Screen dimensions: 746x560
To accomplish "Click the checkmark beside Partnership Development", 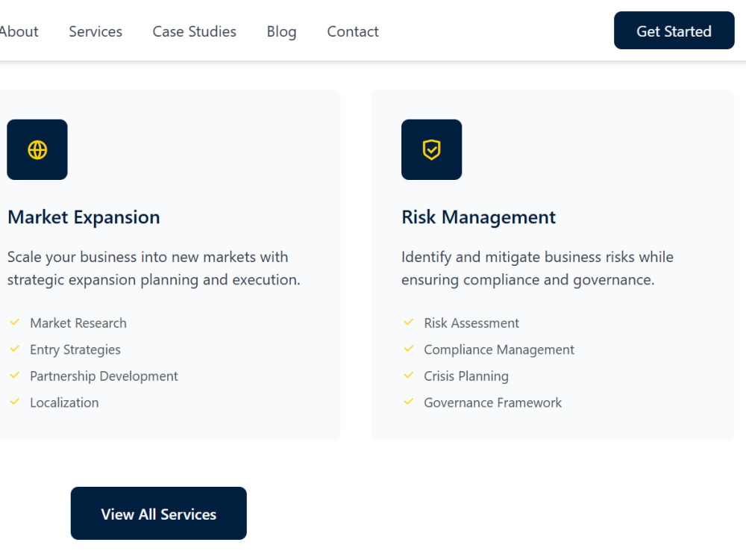I will tap(15, 376).
